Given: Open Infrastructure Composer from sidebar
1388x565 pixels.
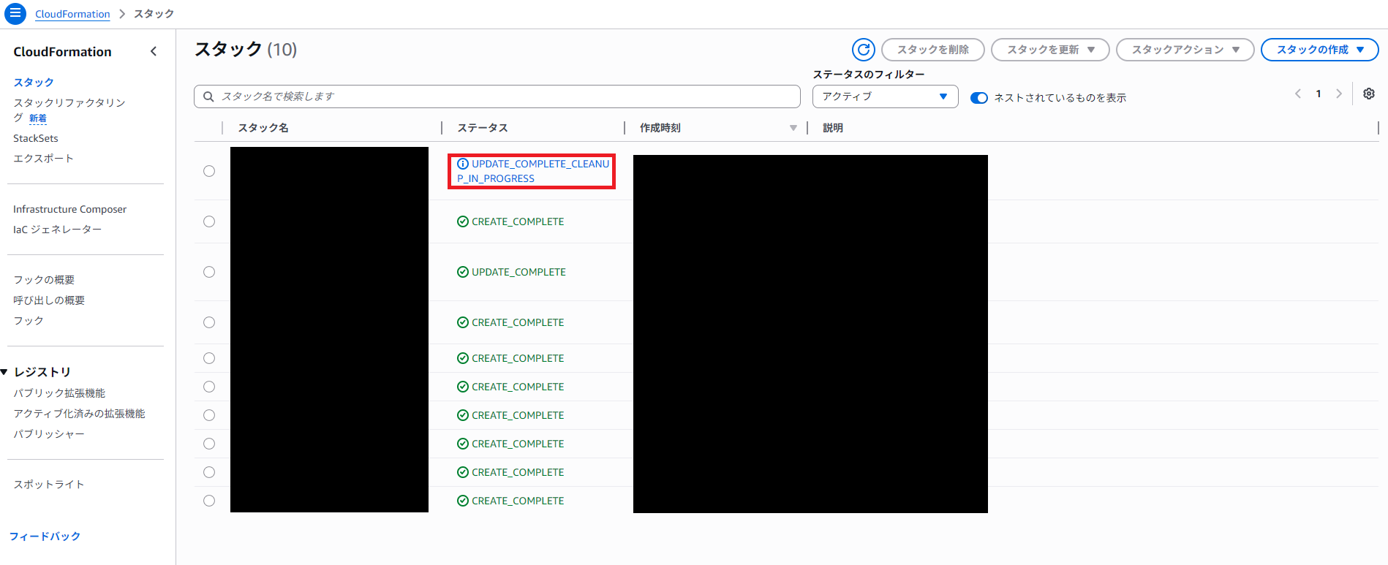Looking at the screenshot, I should pos(69,209).
